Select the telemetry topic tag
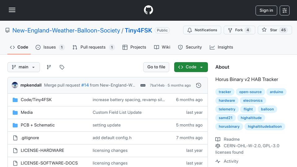This screenshot has height=167, width=297. [x=227, y=109]
